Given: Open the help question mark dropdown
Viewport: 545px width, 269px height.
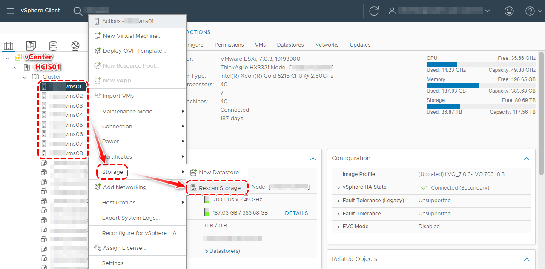Looking at the screenshot, I should coord(532,11).
